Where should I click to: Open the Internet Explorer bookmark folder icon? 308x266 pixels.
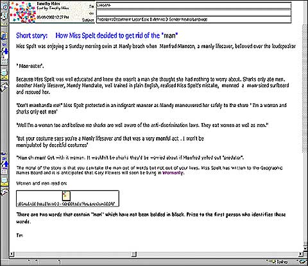click(4, 37)
